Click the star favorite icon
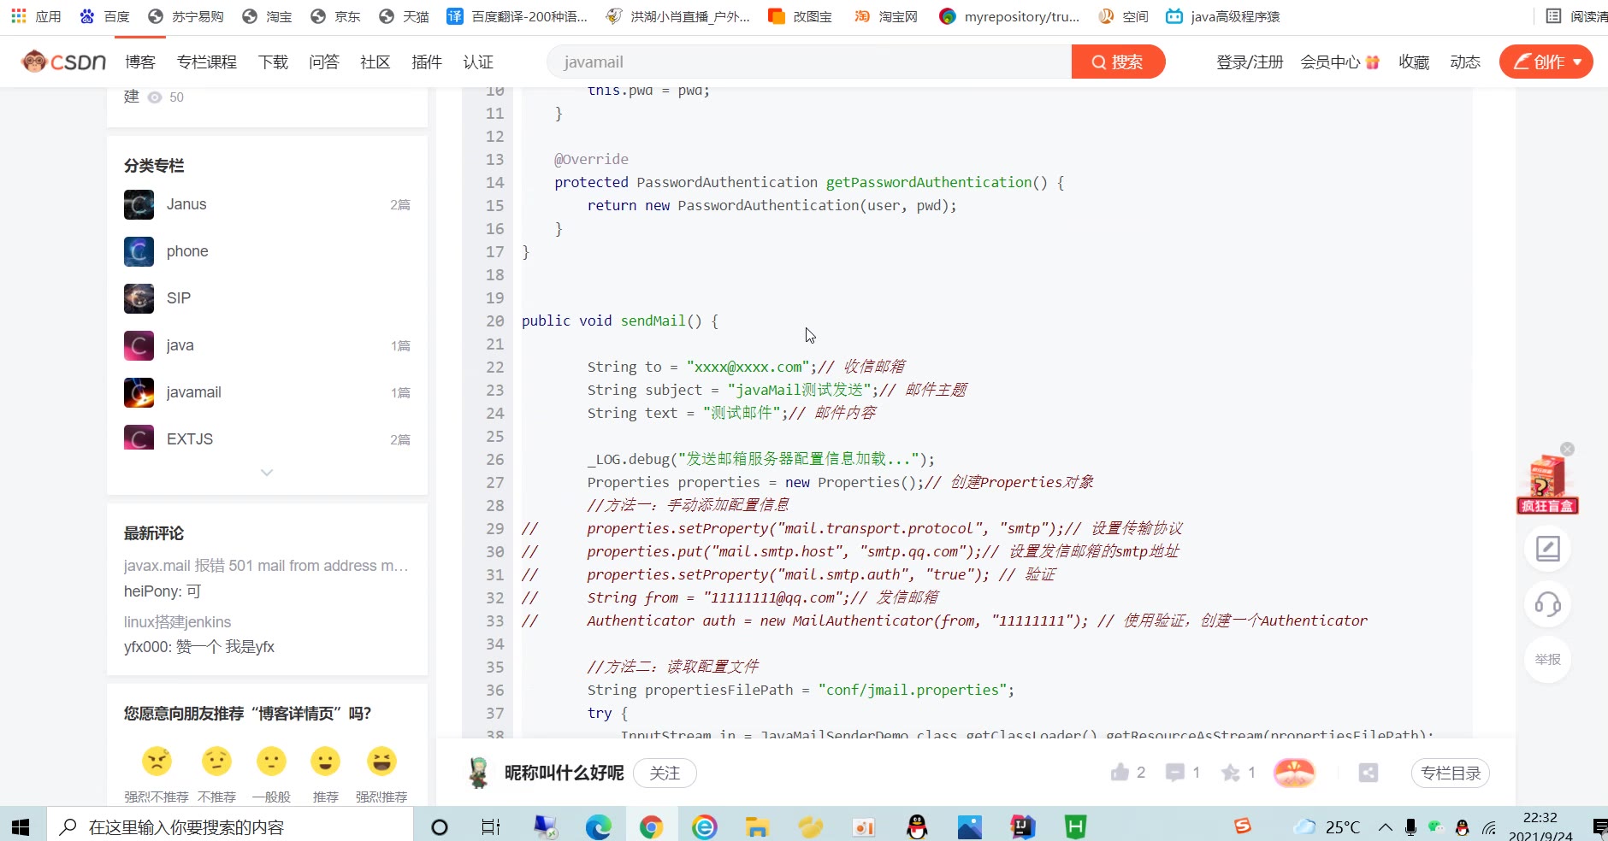Viewport: 1608px width, 841px height. coord(1231,773)
